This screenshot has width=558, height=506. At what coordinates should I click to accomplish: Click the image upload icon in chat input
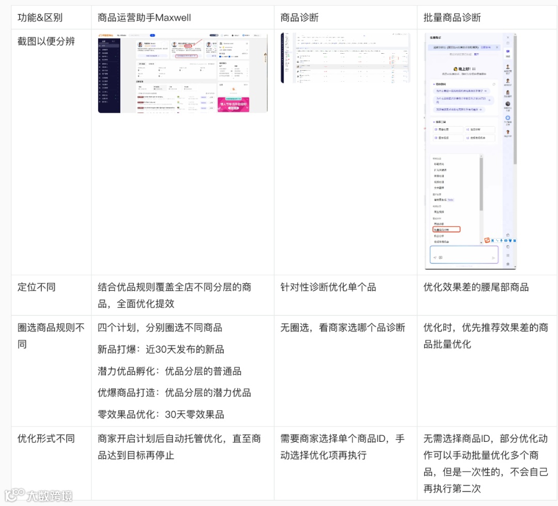click(441, 257)
